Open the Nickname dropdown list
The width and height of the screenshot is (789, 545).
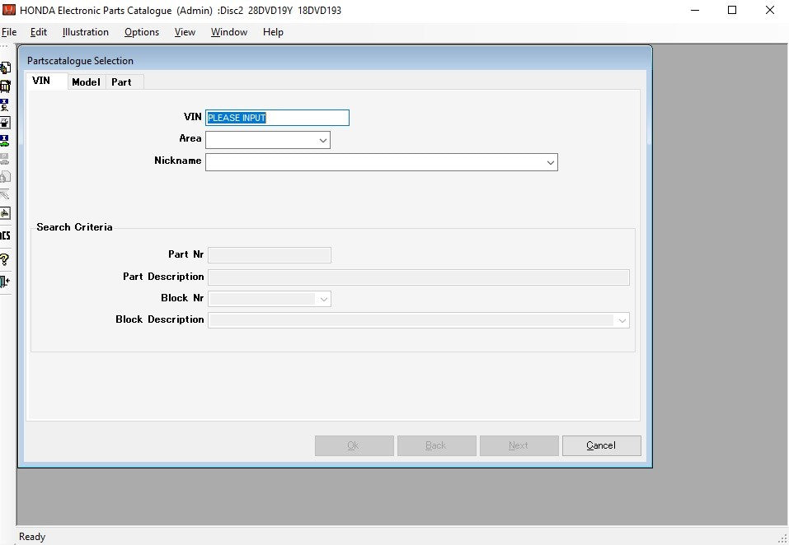coord(550,162)
